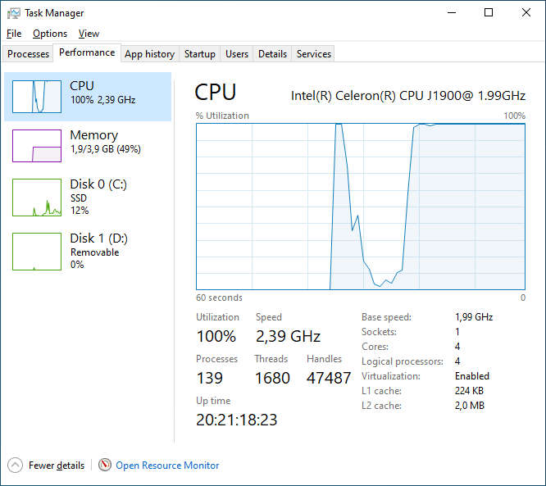Switch to the Details tab
546x486 pixels.
click(x=272, y=54)
